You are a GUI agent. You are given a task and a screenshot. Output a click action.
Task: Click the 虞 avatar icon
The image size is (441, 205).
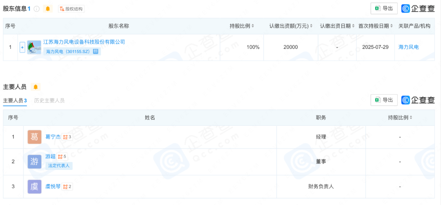coord(34,187)
